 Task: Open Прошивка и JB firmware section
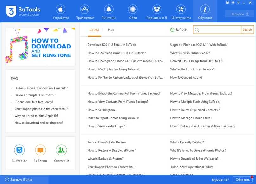point(157,12)
